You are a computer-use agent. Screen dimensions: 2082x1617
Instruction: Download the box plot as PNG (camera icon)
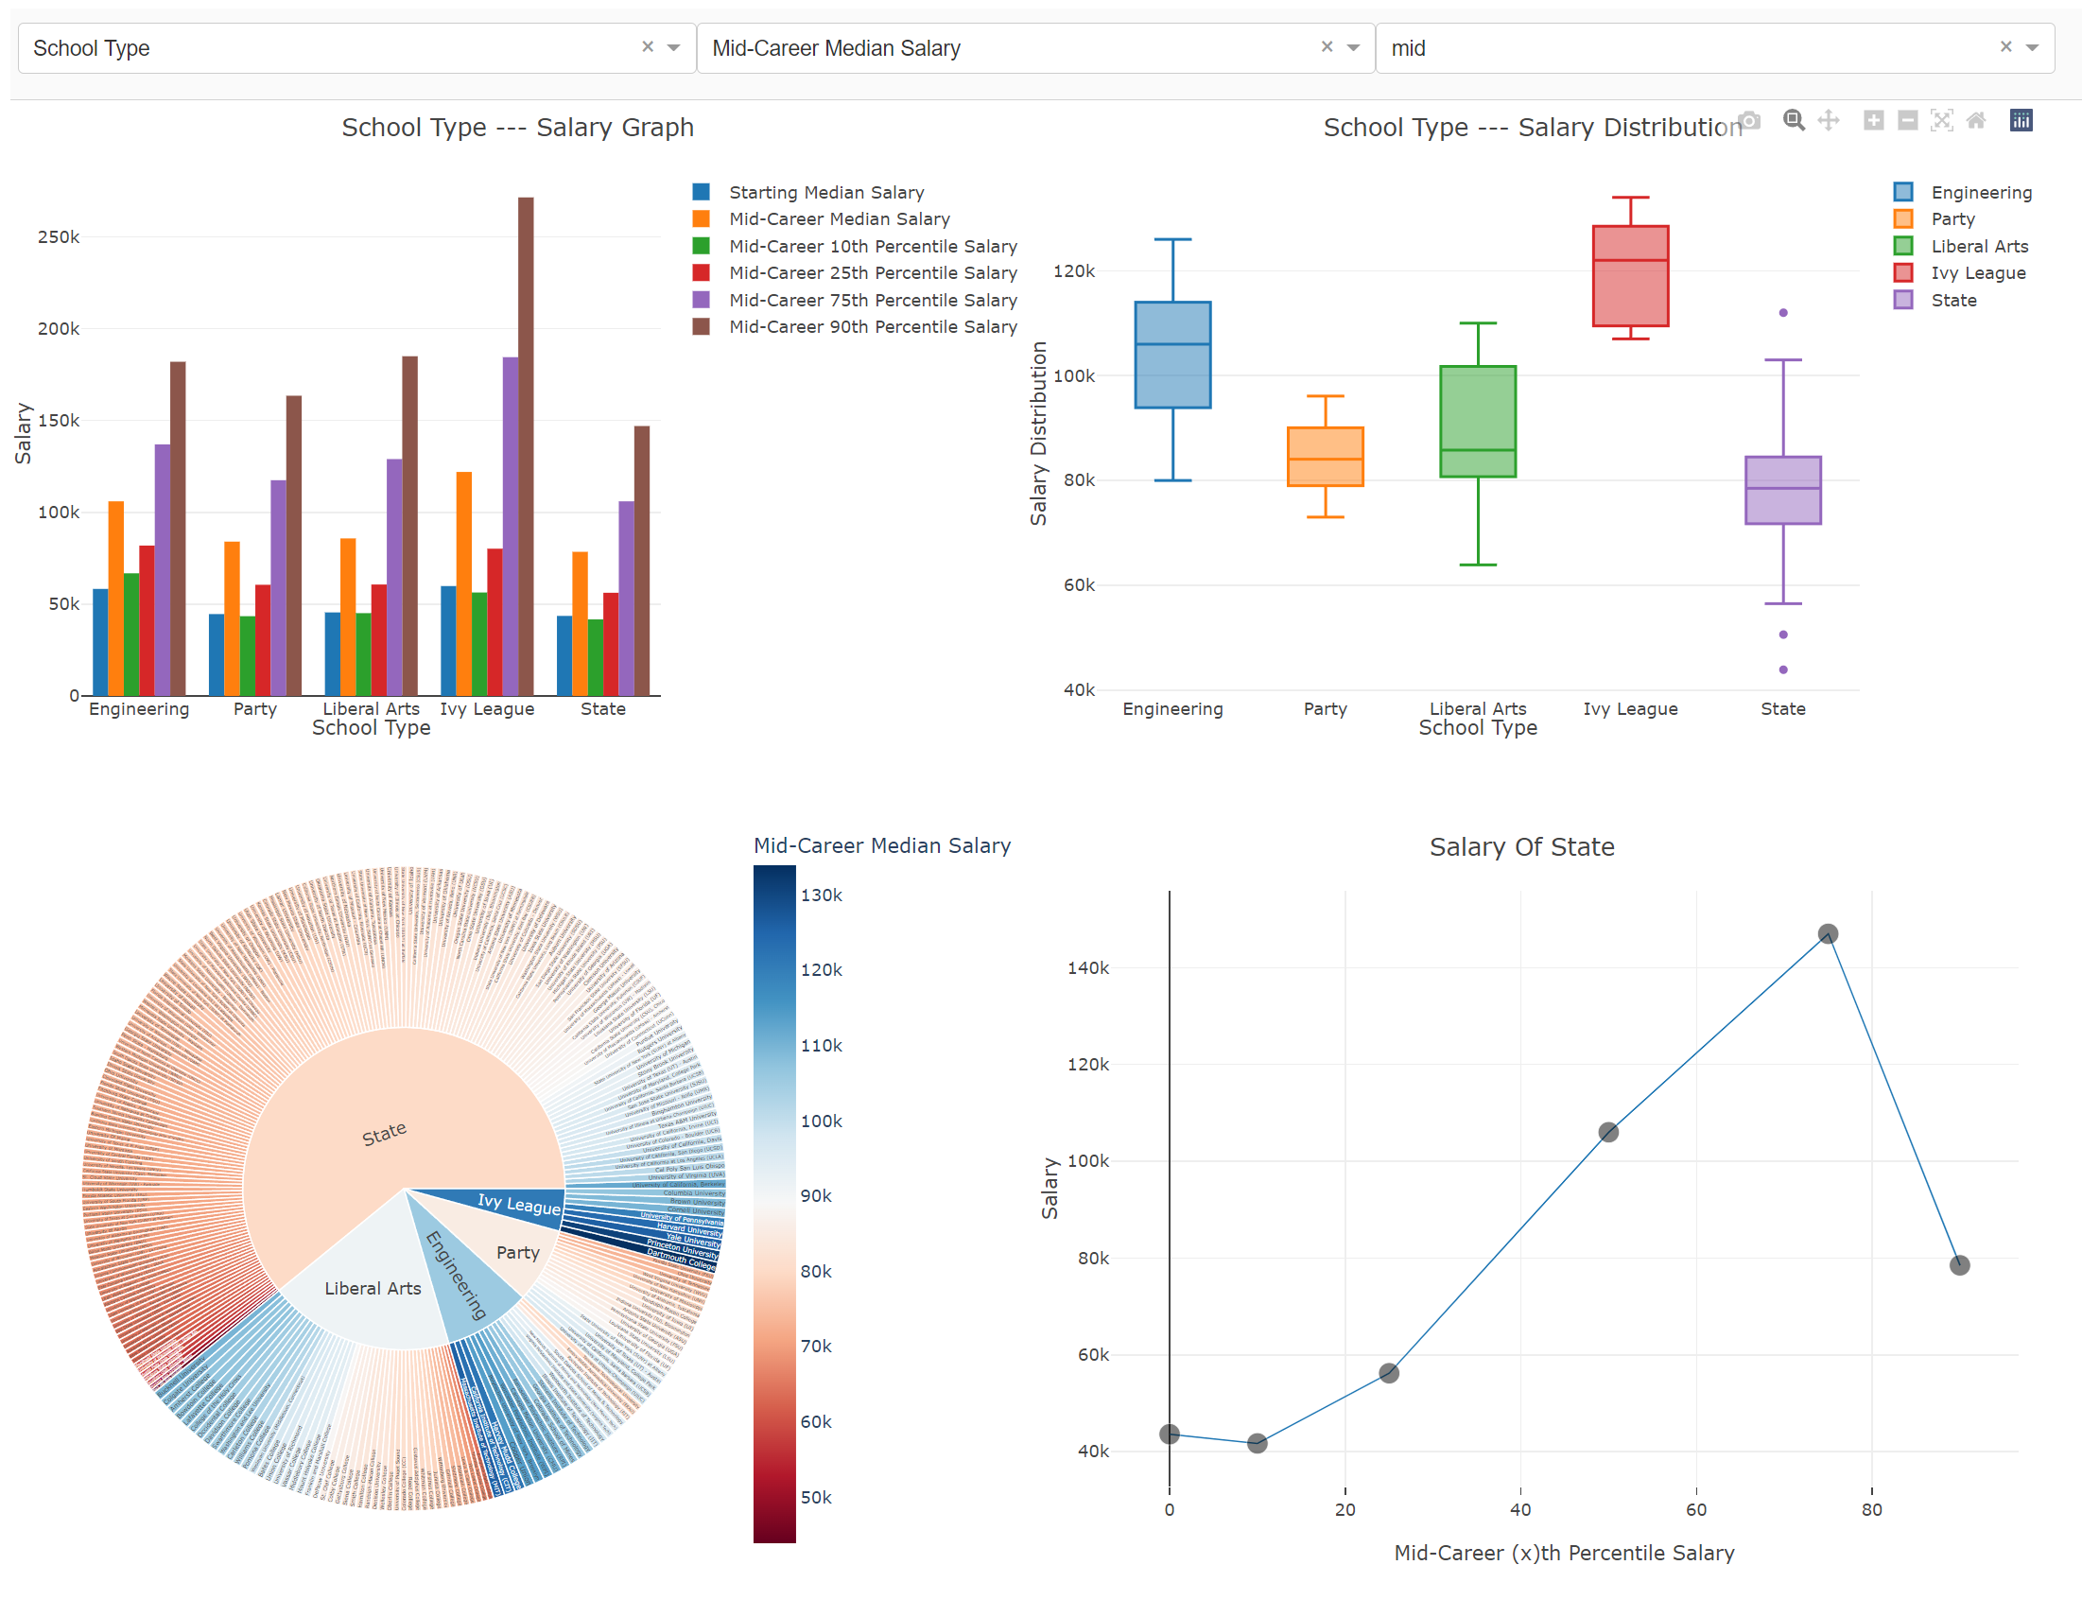tap(1749, 120)
